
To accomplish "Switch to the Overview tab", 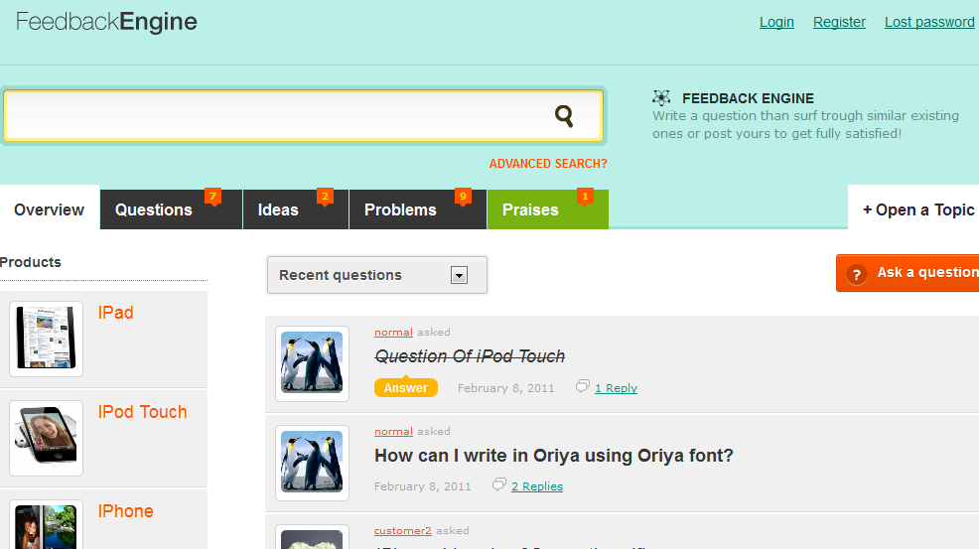I will tap(50, 209).
